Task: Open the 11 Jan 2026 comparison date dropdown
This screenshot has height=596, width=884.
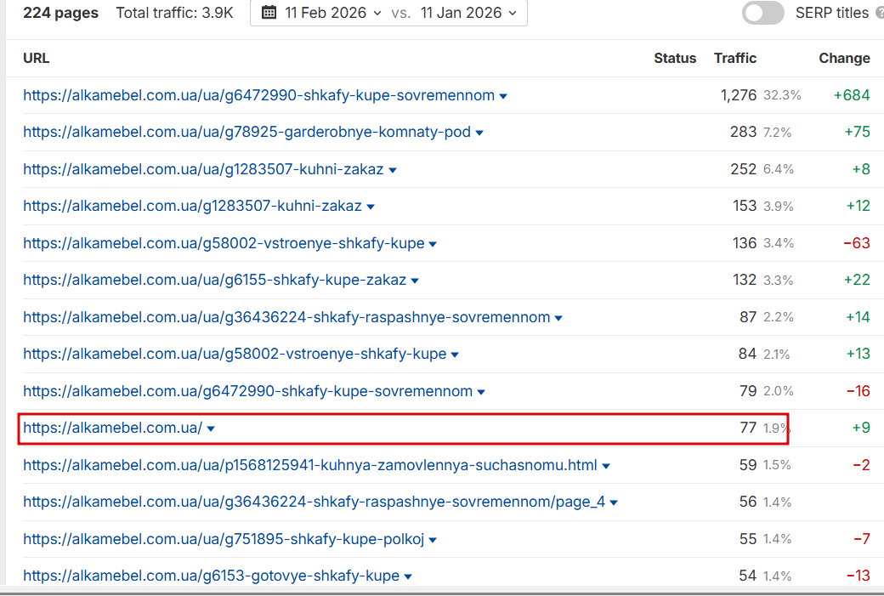Action: (468, 13)
